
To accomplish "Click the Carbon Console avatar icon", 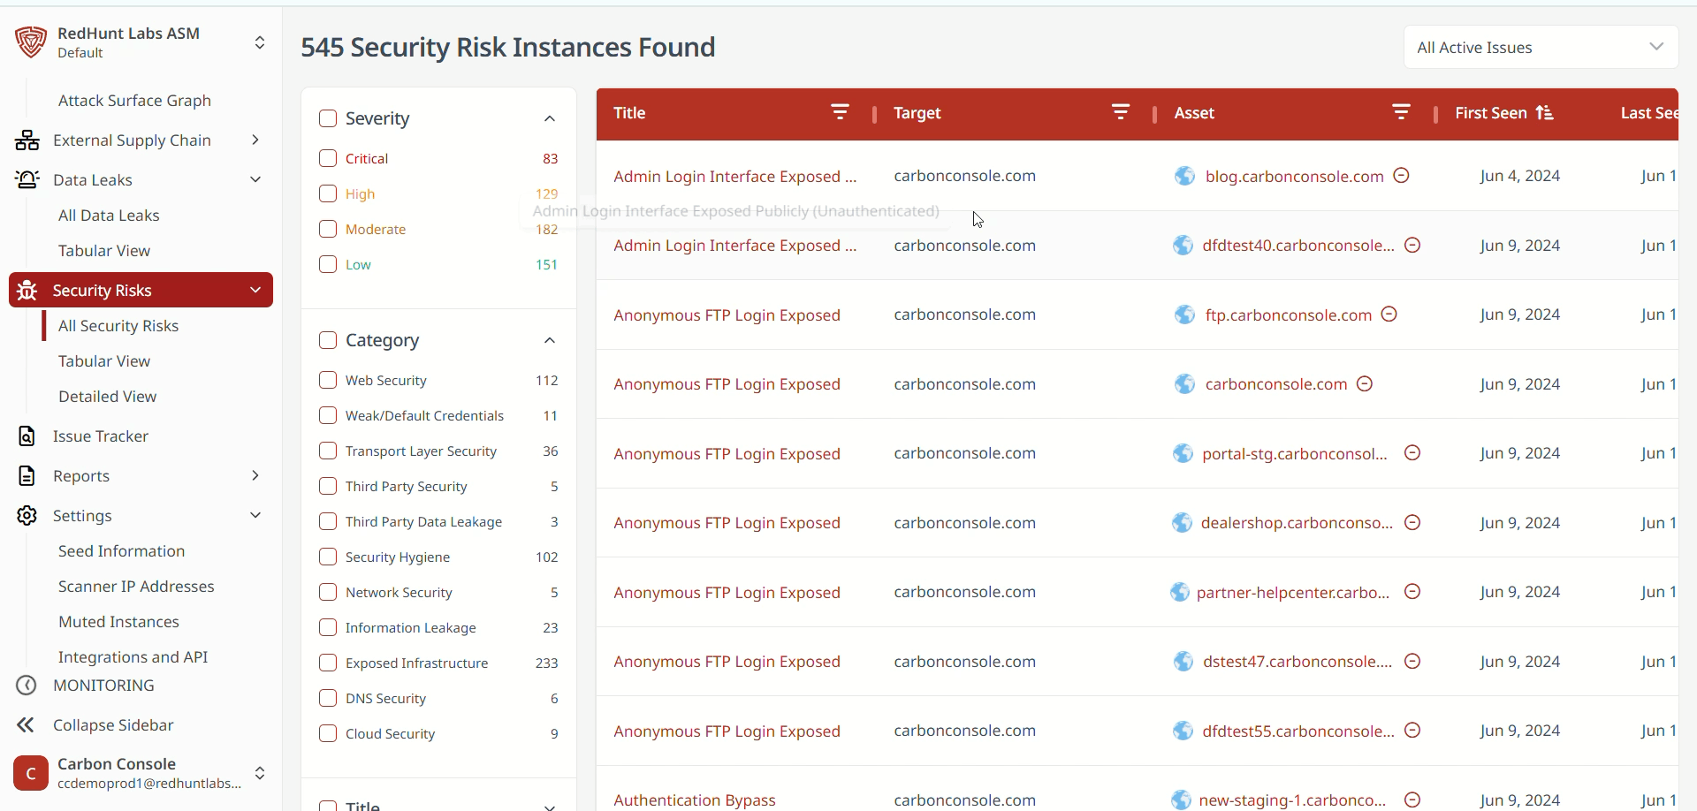I will (x=31, y=773).
